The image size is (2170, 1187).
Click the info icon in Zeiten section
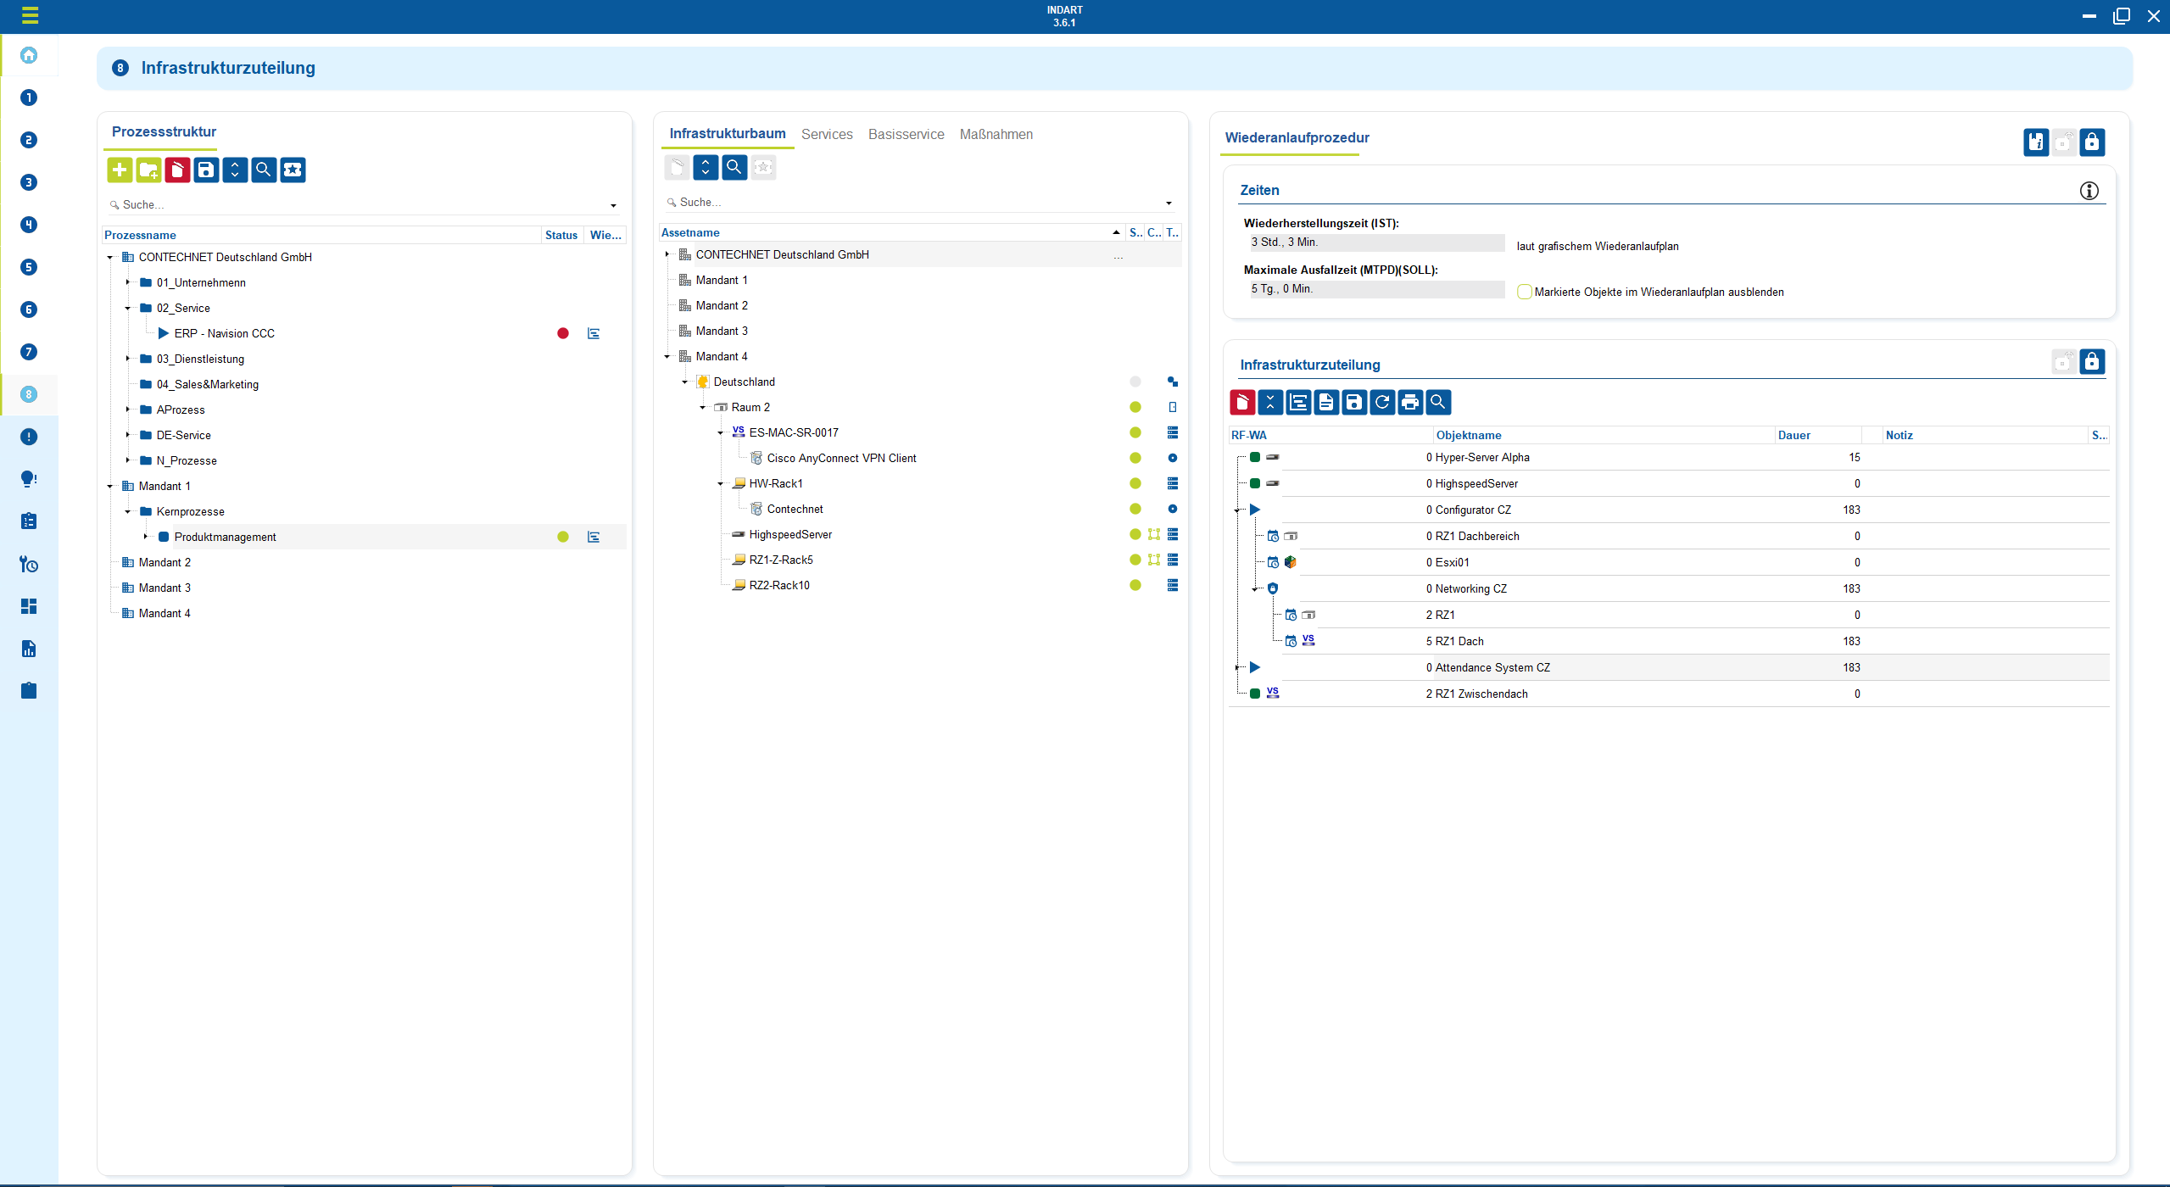[x=2089, y=191]
